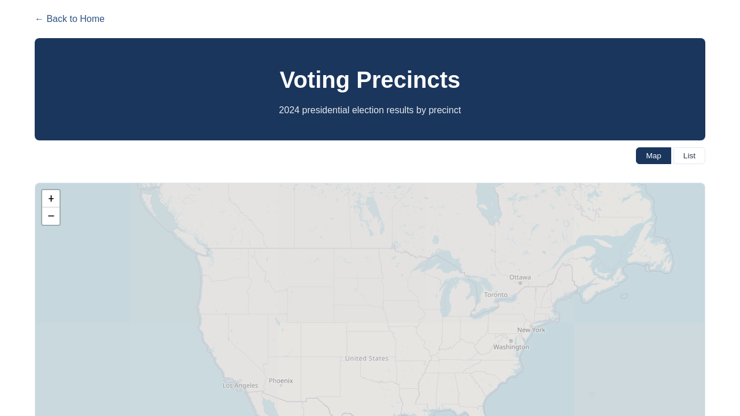Click Lake Michigan on the map
Image resolution: width=740 pixels, height=416 pixels.
pos(445,299)
